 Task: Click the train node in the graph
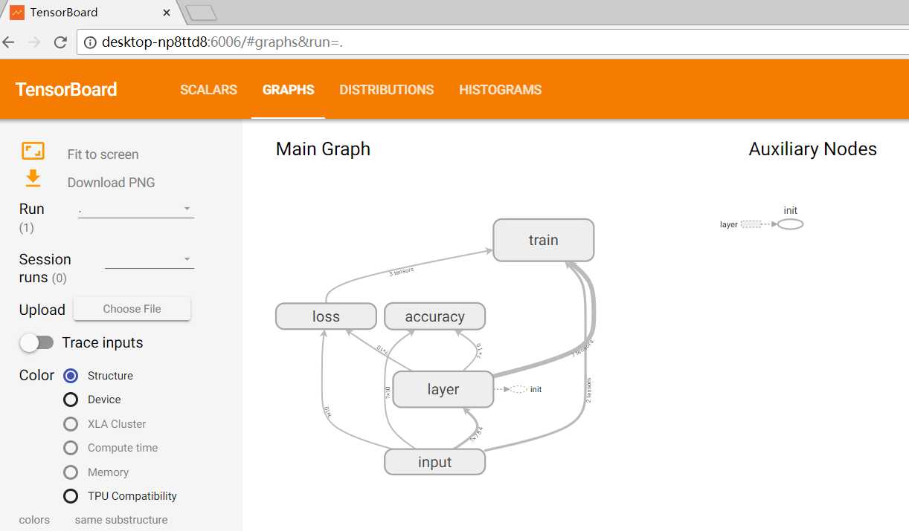(x=544, y=240)
